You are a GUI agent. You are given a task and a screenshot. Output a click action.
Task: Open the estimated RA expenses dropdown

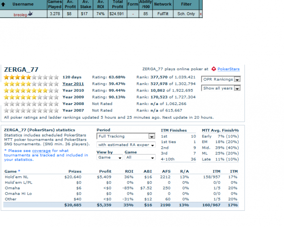click(126, 145)
